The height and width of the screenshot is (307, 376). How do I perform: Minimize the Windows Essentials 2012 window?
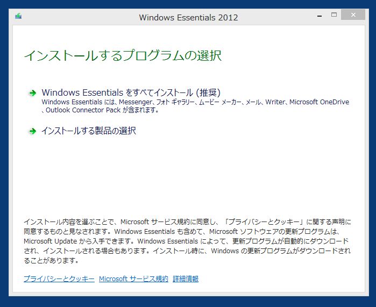pos(320,15)
